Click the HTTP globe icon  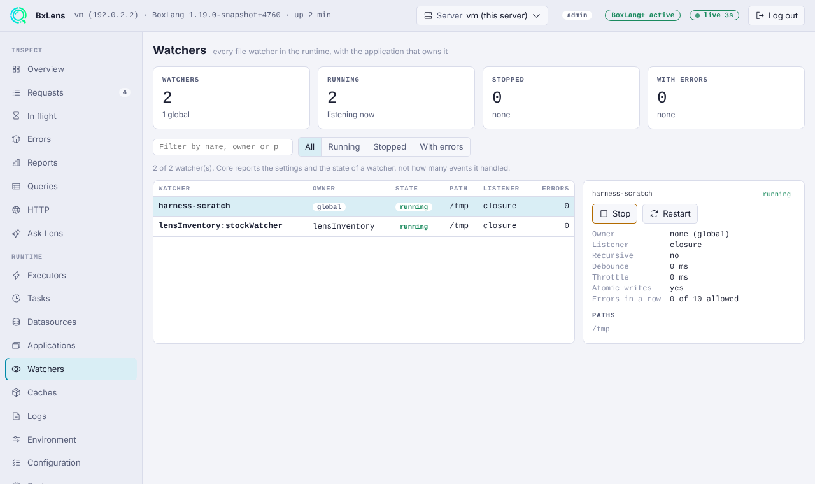(16, 210)
